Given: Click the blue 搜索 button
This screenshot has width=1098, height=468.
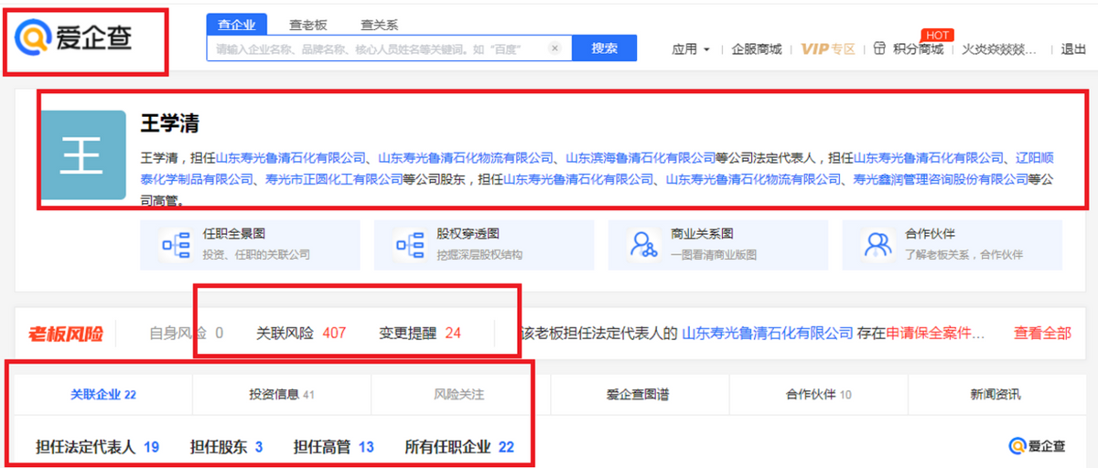Looking at the screenshot, I should pos(605,48).
